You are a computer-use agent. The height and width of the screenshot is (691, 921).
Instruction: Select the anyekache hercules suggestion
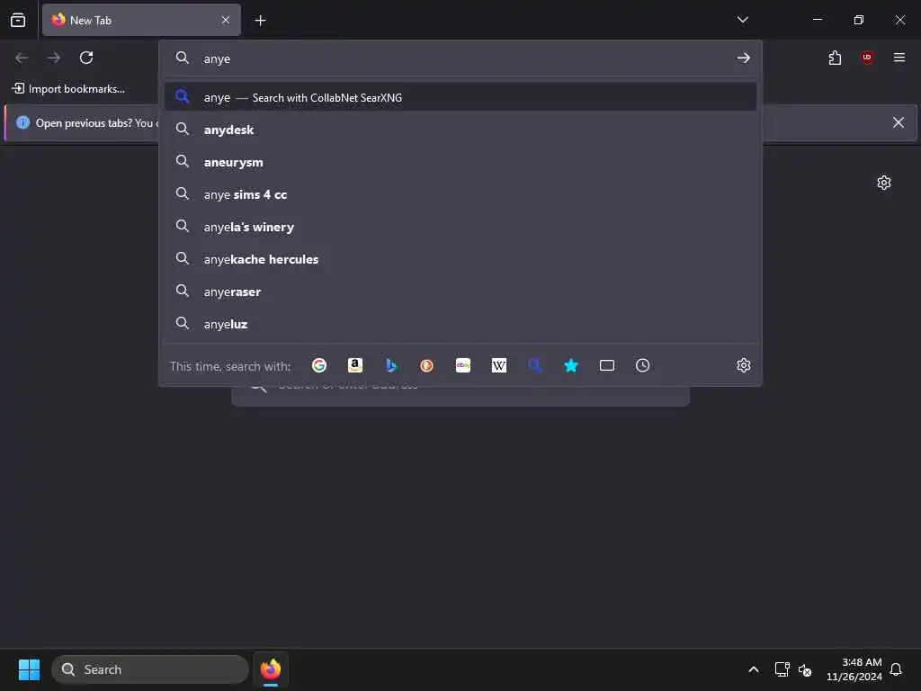tap(460, 258)
